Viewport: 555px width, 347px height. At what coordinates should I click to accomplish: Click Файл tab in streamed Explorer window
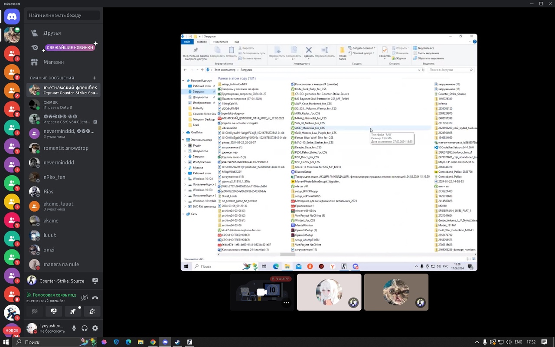tap(187, 42)
